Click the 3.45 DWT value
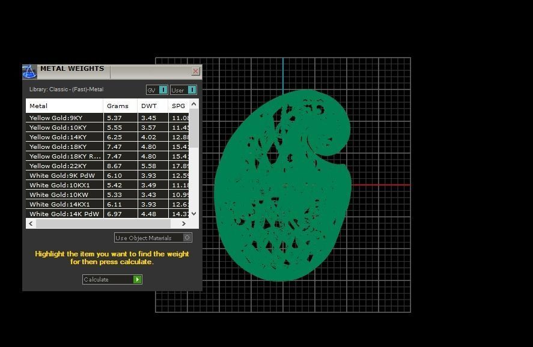Viewport: 533px width, 347px height. 148,118
